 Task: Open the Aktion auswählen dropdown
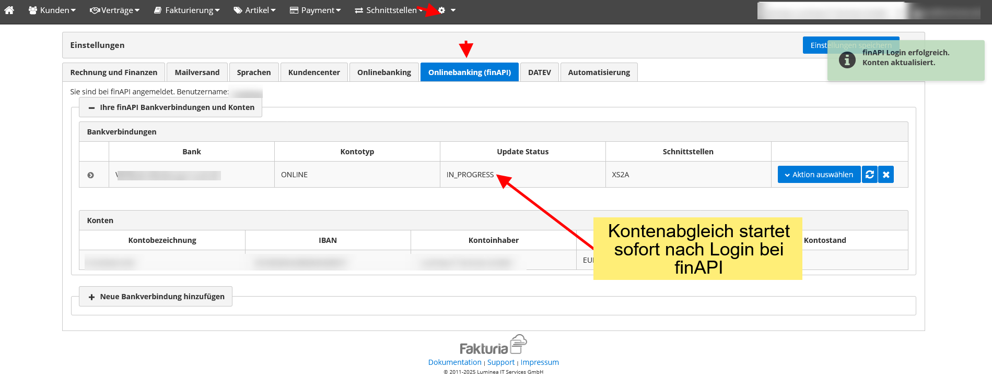point(819,175)
